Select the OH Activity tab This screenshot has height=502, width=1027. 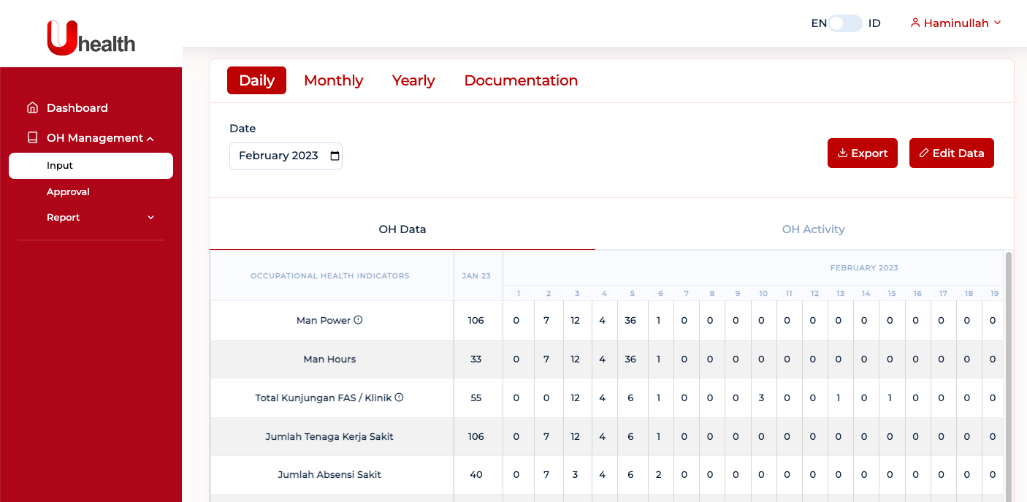point(813,229)
